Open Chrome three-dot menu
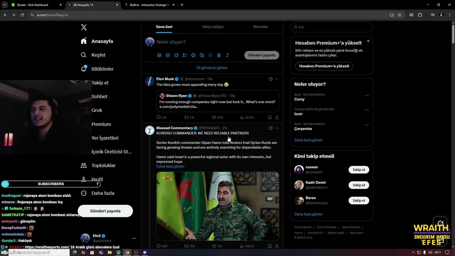This screenshot has width=455, height=256. pos(450,15)
